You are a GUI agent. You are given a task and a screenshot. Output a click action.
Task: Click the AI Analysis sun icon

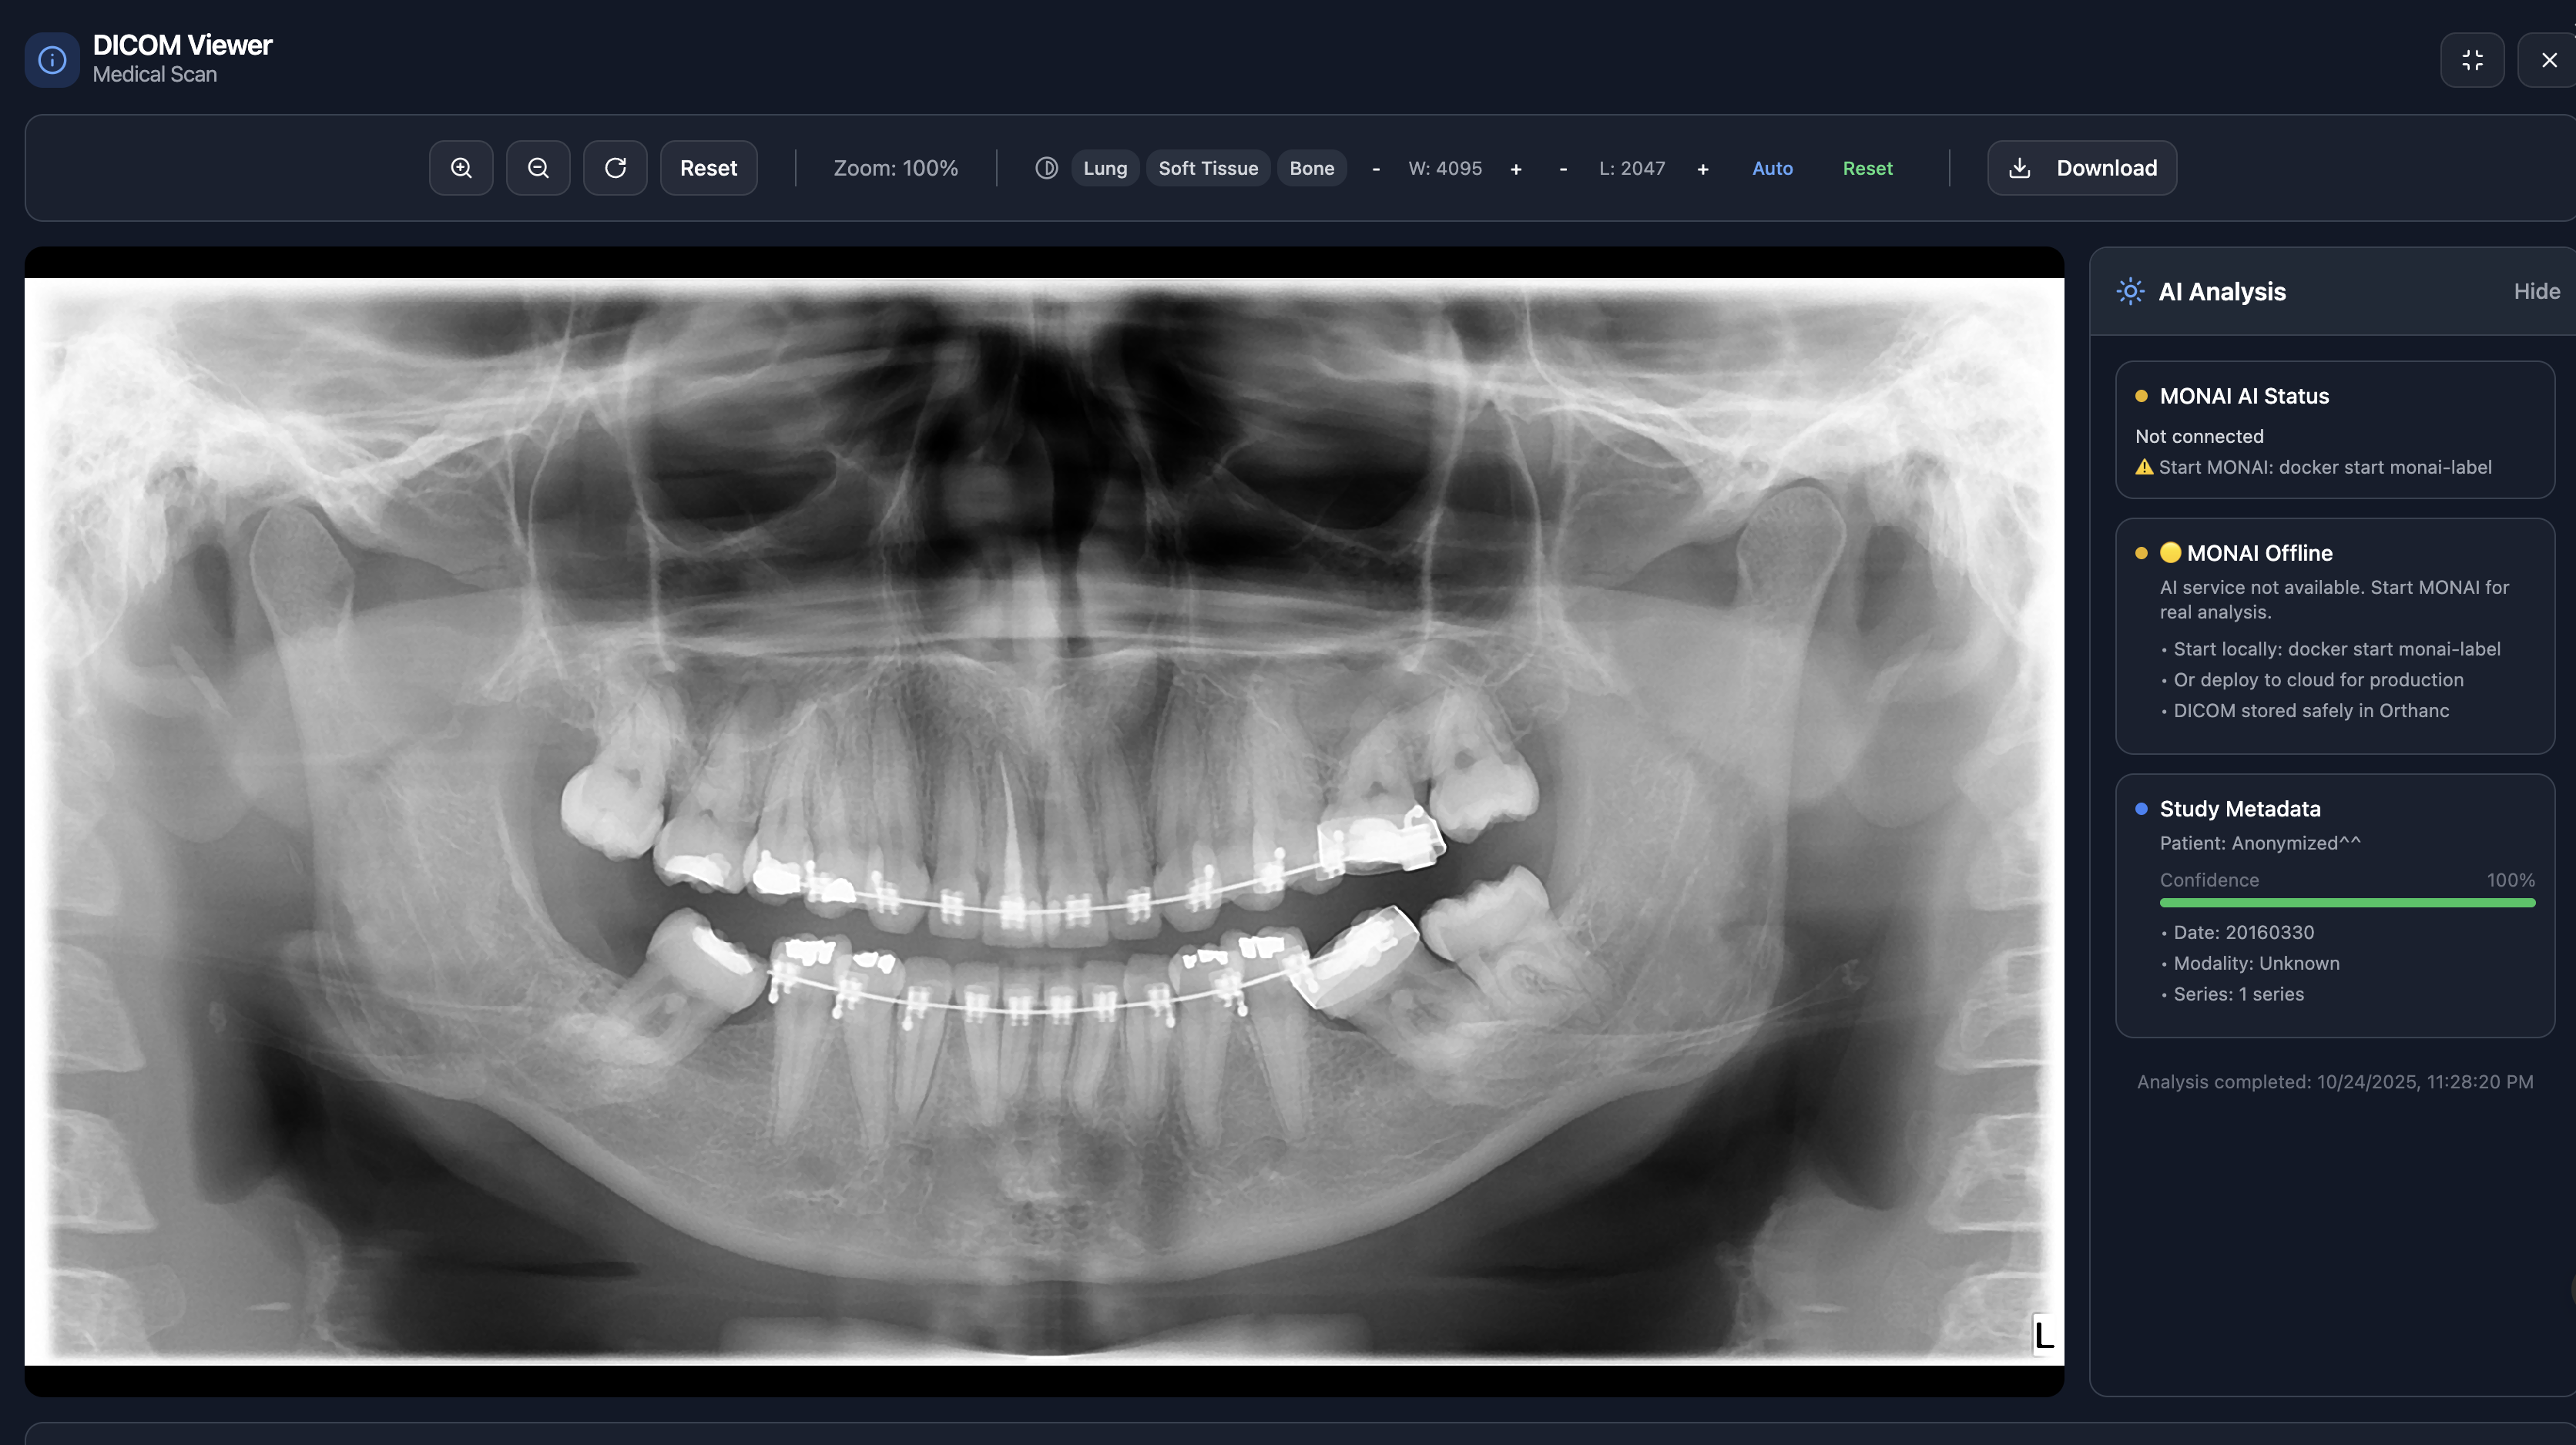coord(2130,291)
